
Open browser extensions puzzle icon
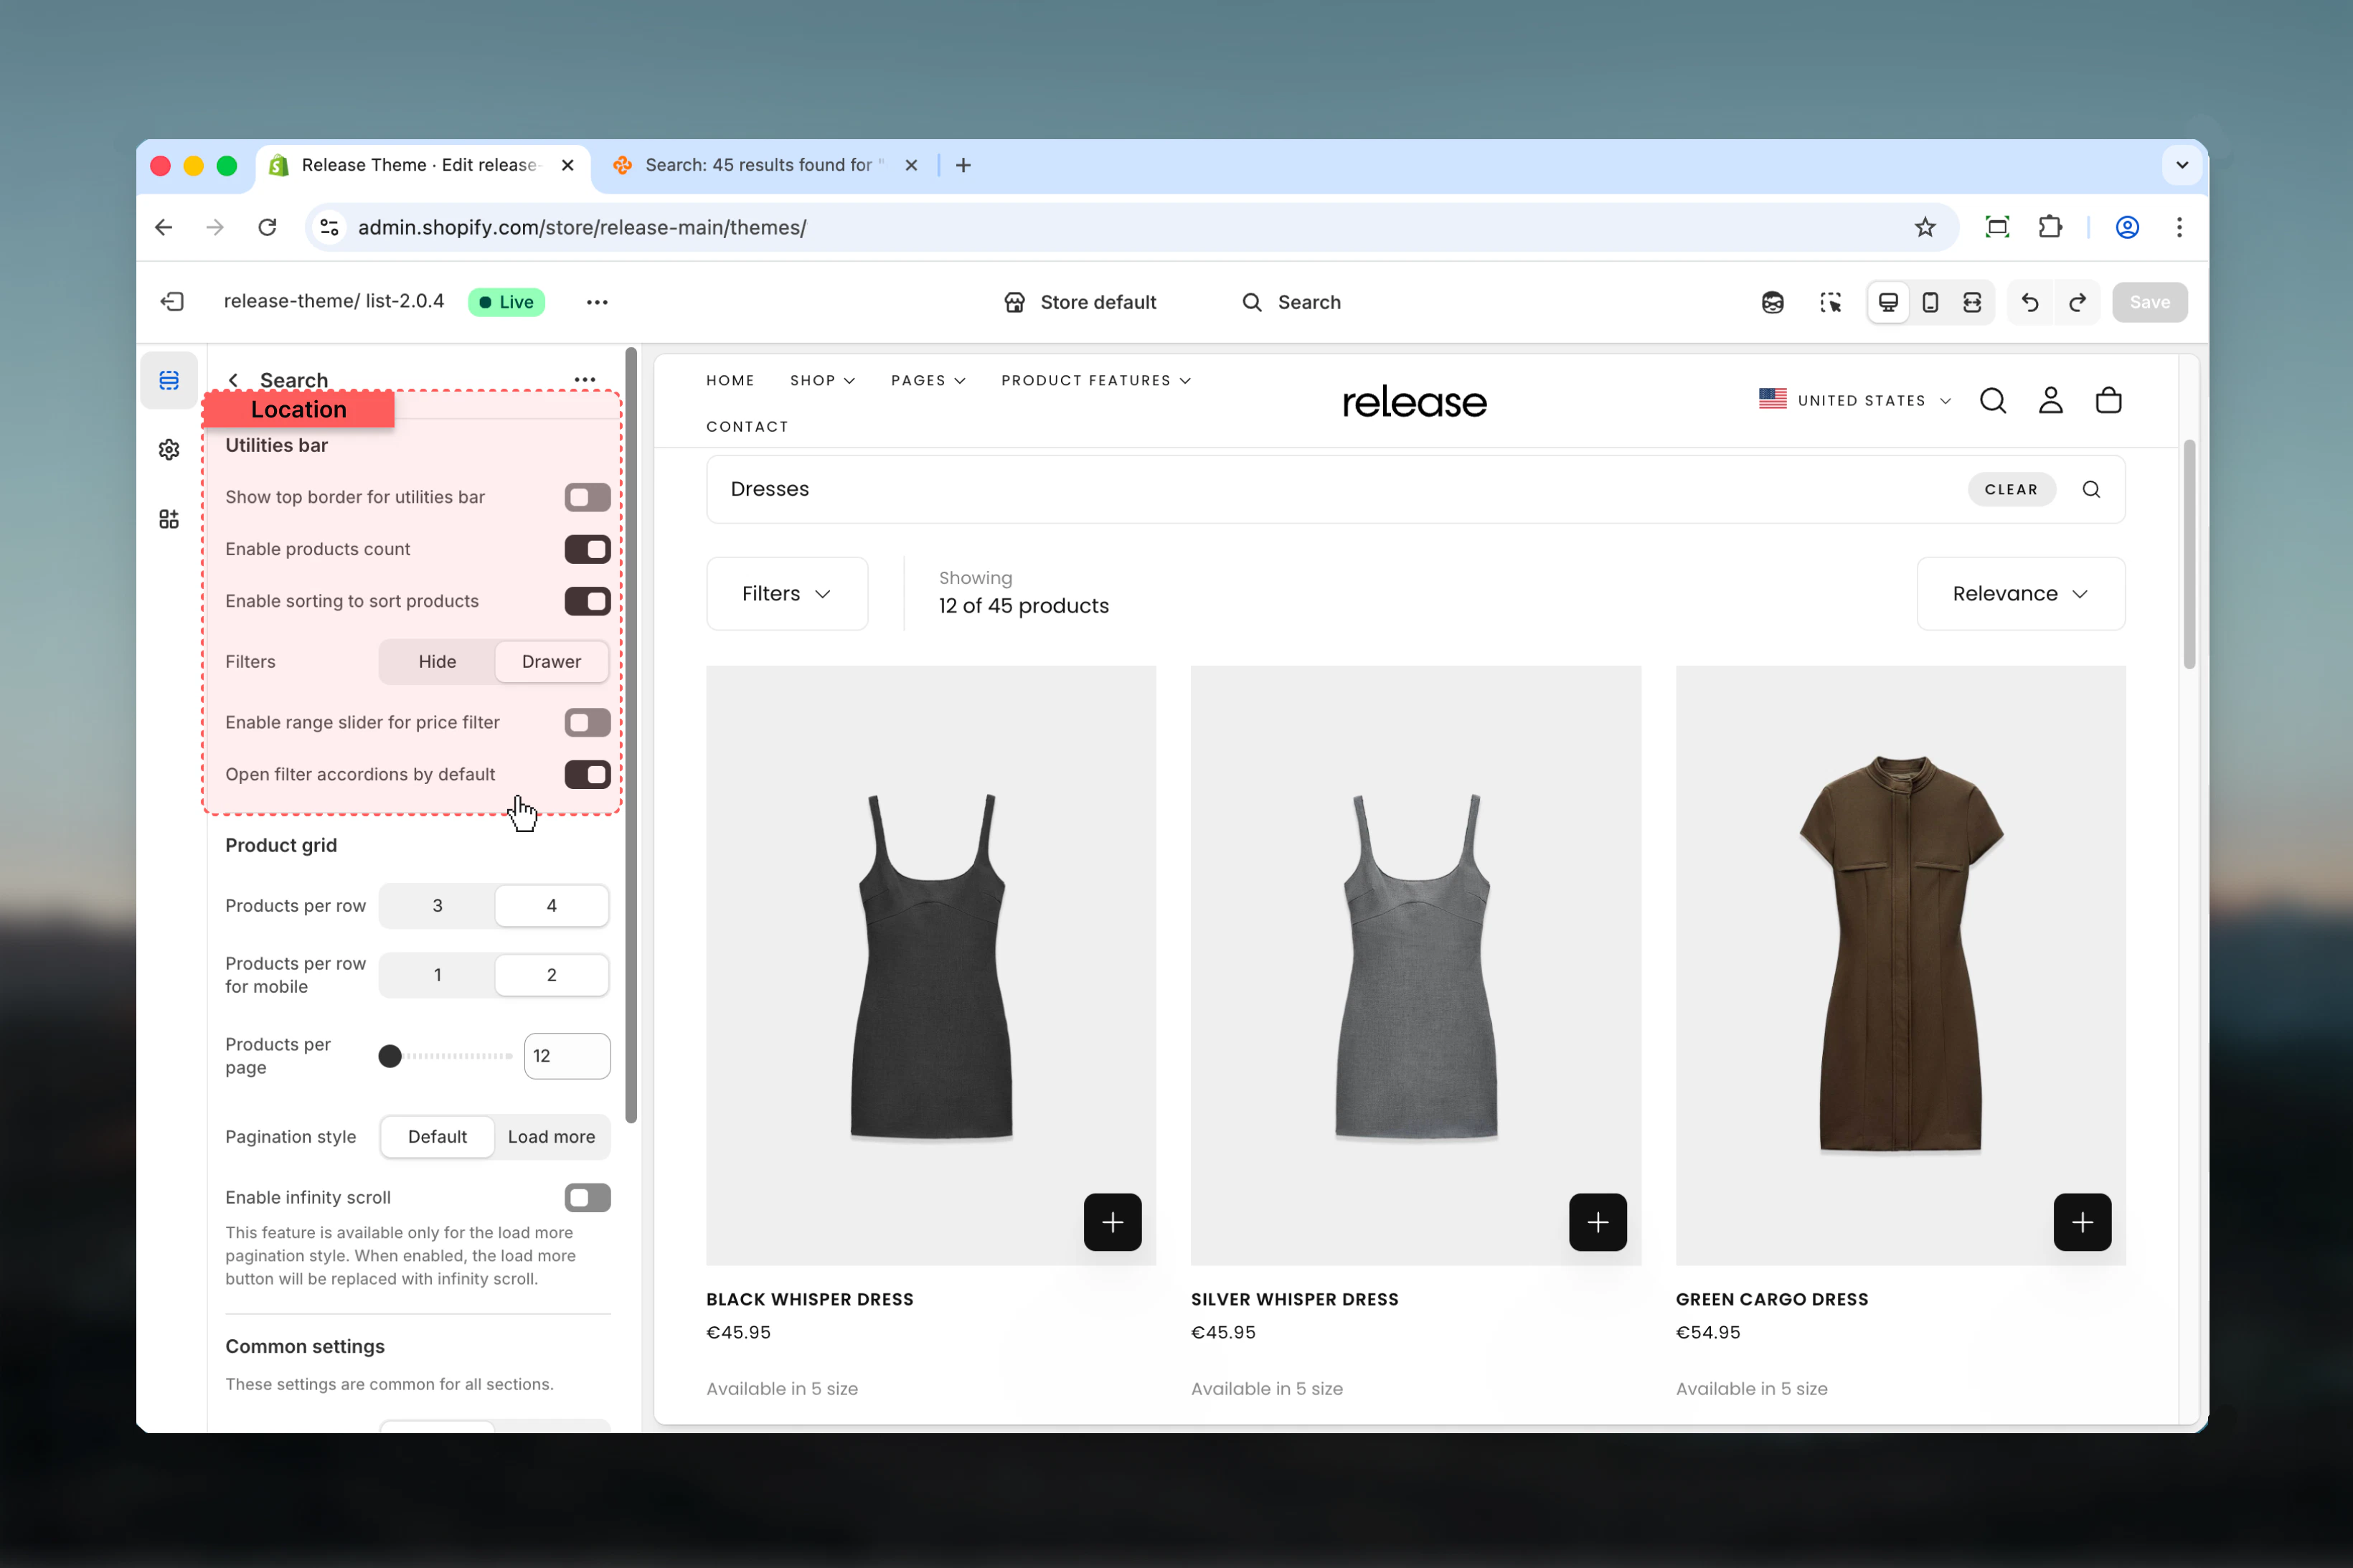click(2050, 227)
